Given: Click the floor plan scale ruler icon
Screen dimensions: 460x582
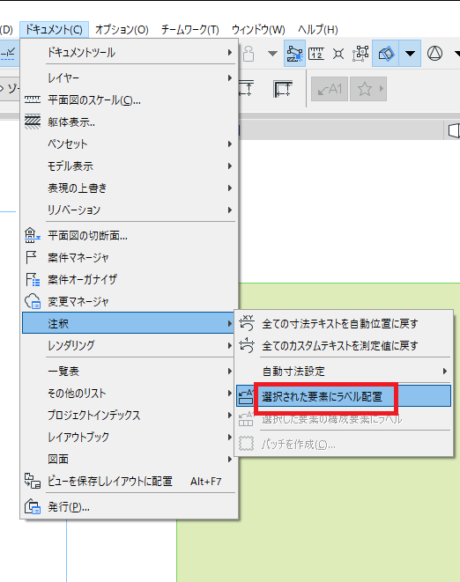Looking at the screenshot, I should coord(33,99).
